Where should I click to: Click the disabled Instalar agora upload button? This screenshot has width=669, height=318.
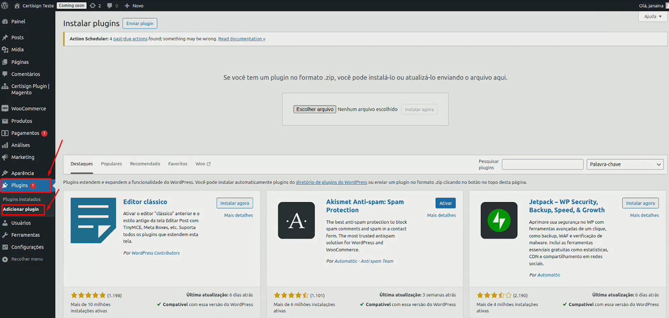[419, 109]
